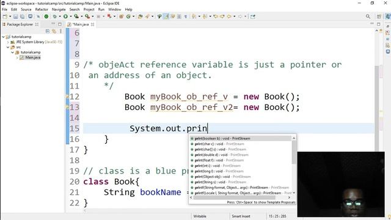Collapse All in Package Explorer

48,31
